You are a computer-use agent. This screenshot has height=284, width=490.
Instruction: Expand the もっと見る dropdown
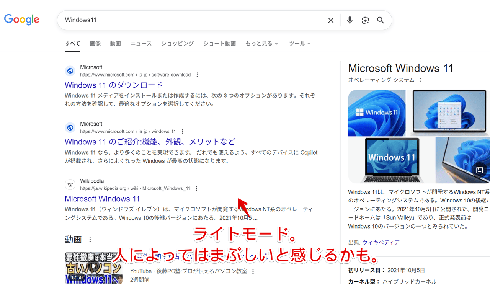[261, 44]
